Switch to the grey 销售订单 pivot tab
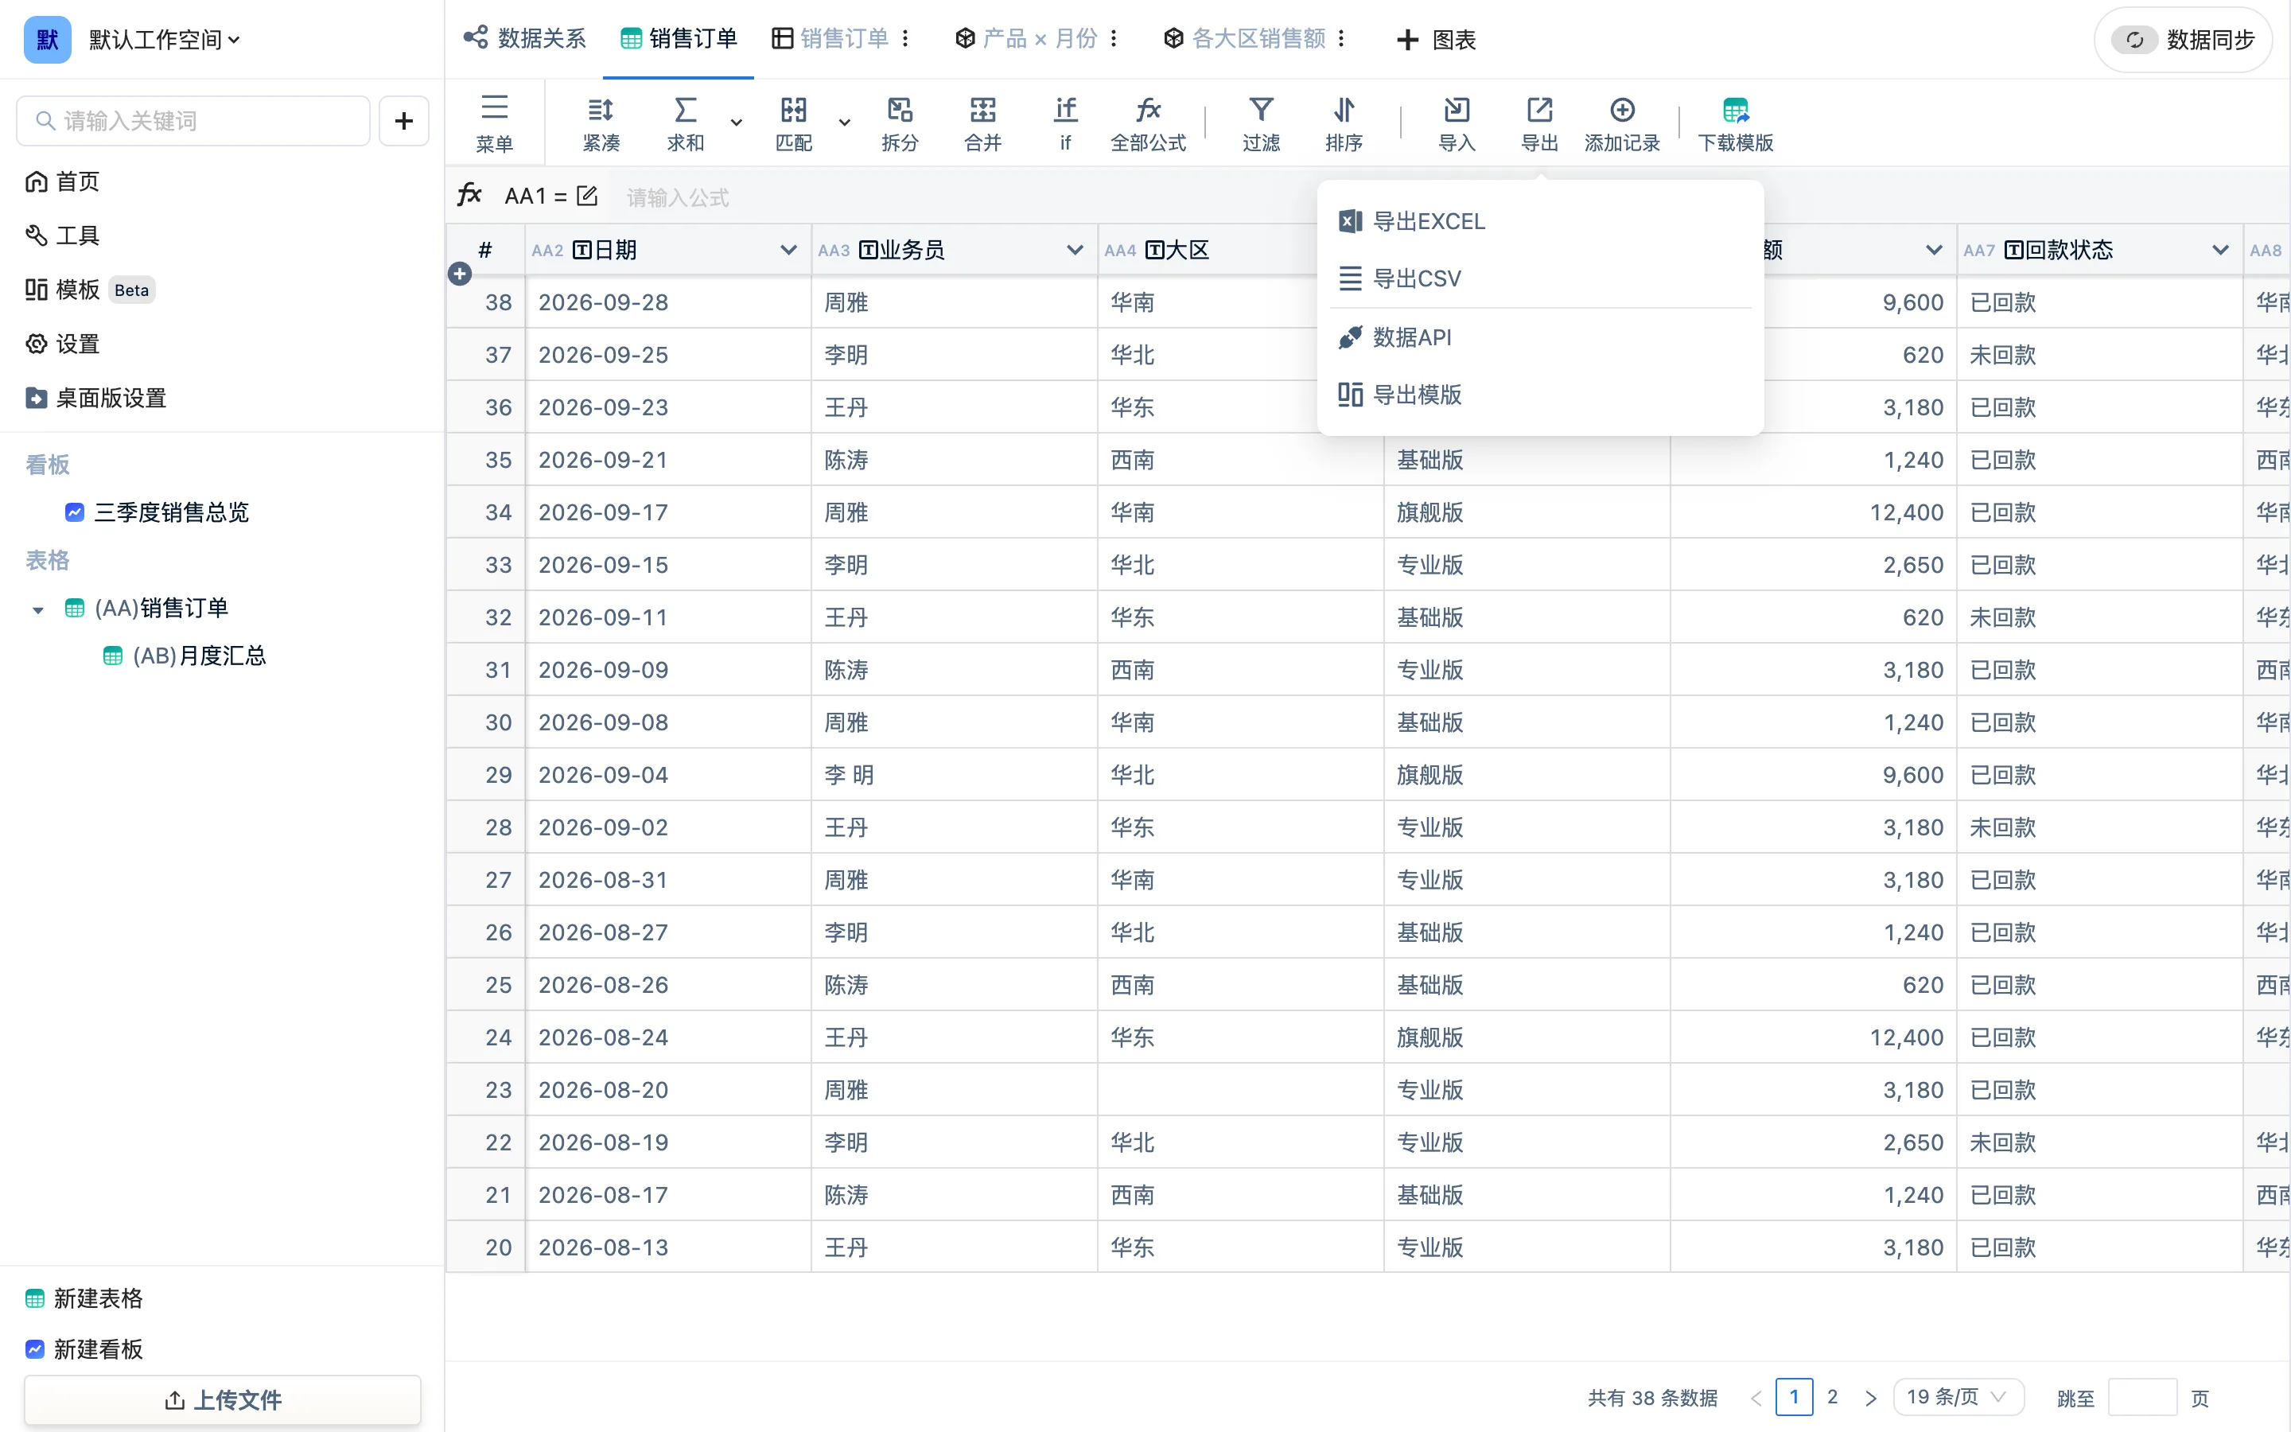This screenshot has width=2291, height=1432. click(830, 39)
